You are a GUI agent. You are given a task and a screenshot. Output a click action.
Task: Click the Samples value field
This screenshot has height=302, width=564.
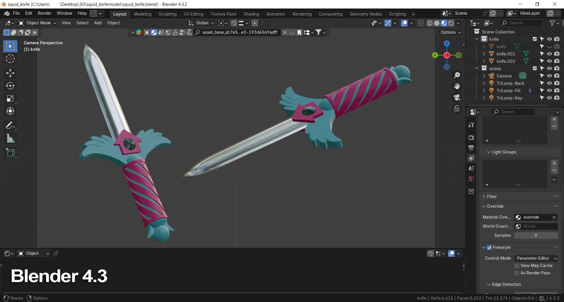pos(536,235)
